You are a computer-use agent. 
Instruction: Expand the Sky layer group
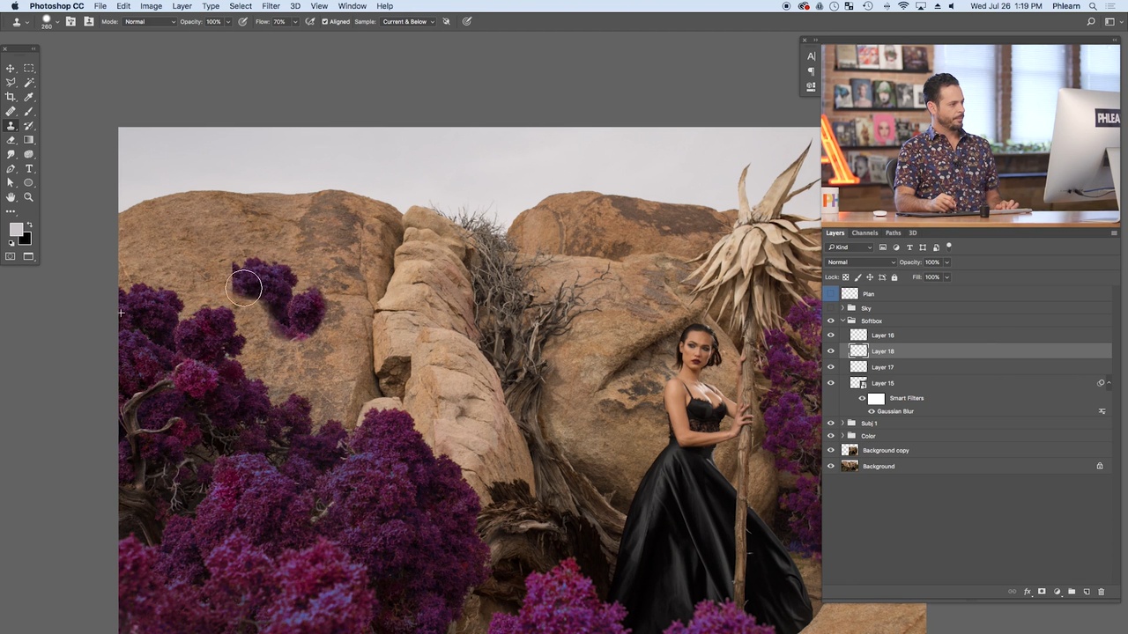click(842, 308)
